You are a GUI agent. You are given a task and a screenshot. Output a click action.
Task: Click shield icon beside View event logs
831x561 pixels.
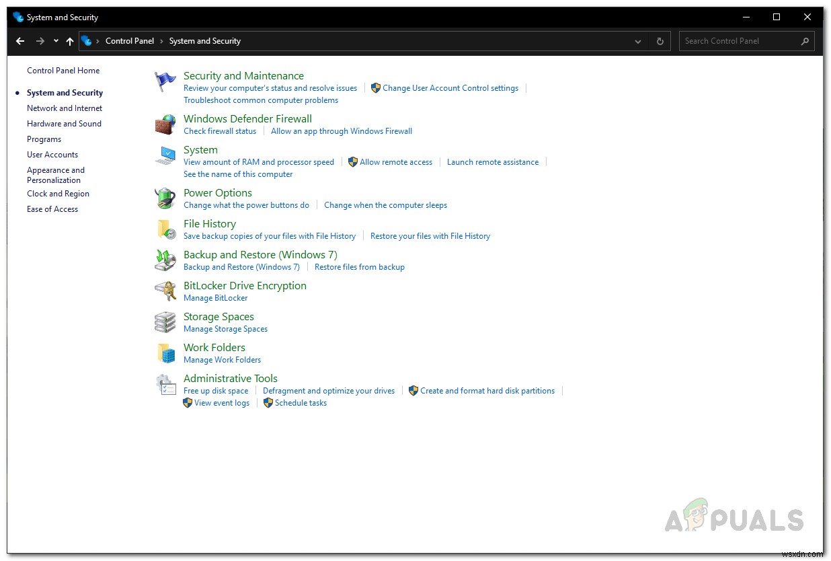pyautogui.click(x=188, y=403)
